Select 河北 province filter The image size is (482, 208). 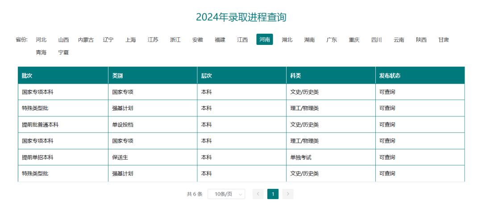tap(41, 40)
